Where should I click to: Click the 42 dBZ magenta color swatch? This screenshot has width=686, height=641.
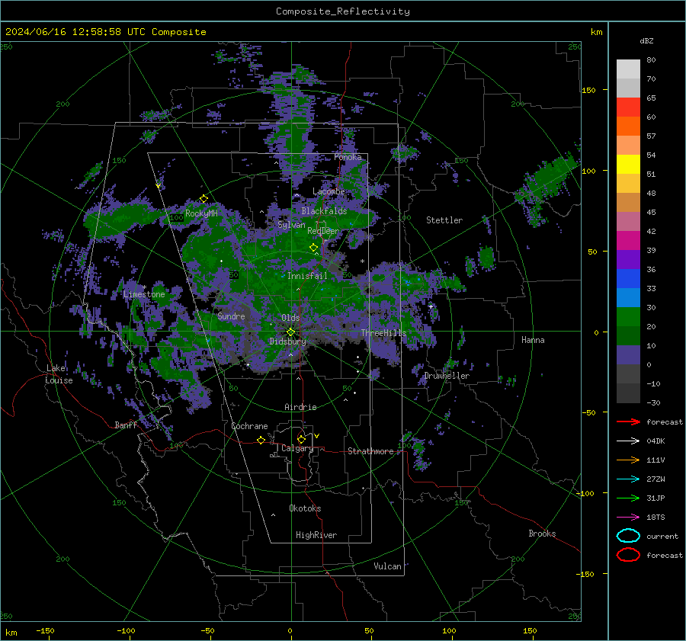pyautogui.click(x=628, y=240)
